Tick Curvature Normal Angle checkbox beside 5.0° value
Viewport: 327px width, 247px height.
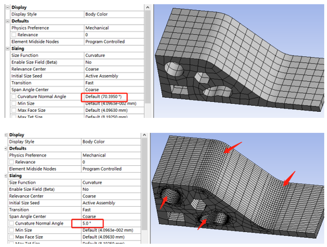[x=11, y=224]
